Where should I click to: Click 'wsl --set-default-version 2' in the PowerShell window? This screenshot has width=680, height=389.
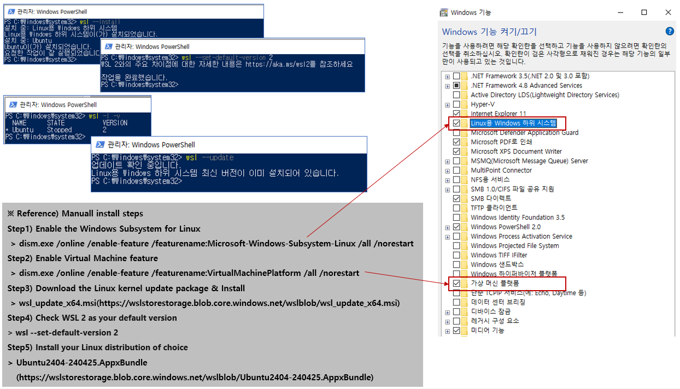(x=226, y=57)
